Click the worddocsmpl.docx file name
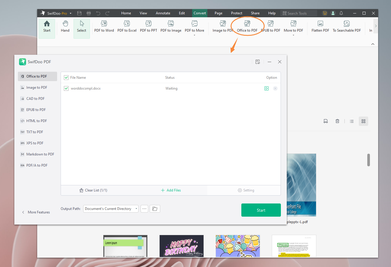 [86, 88]
